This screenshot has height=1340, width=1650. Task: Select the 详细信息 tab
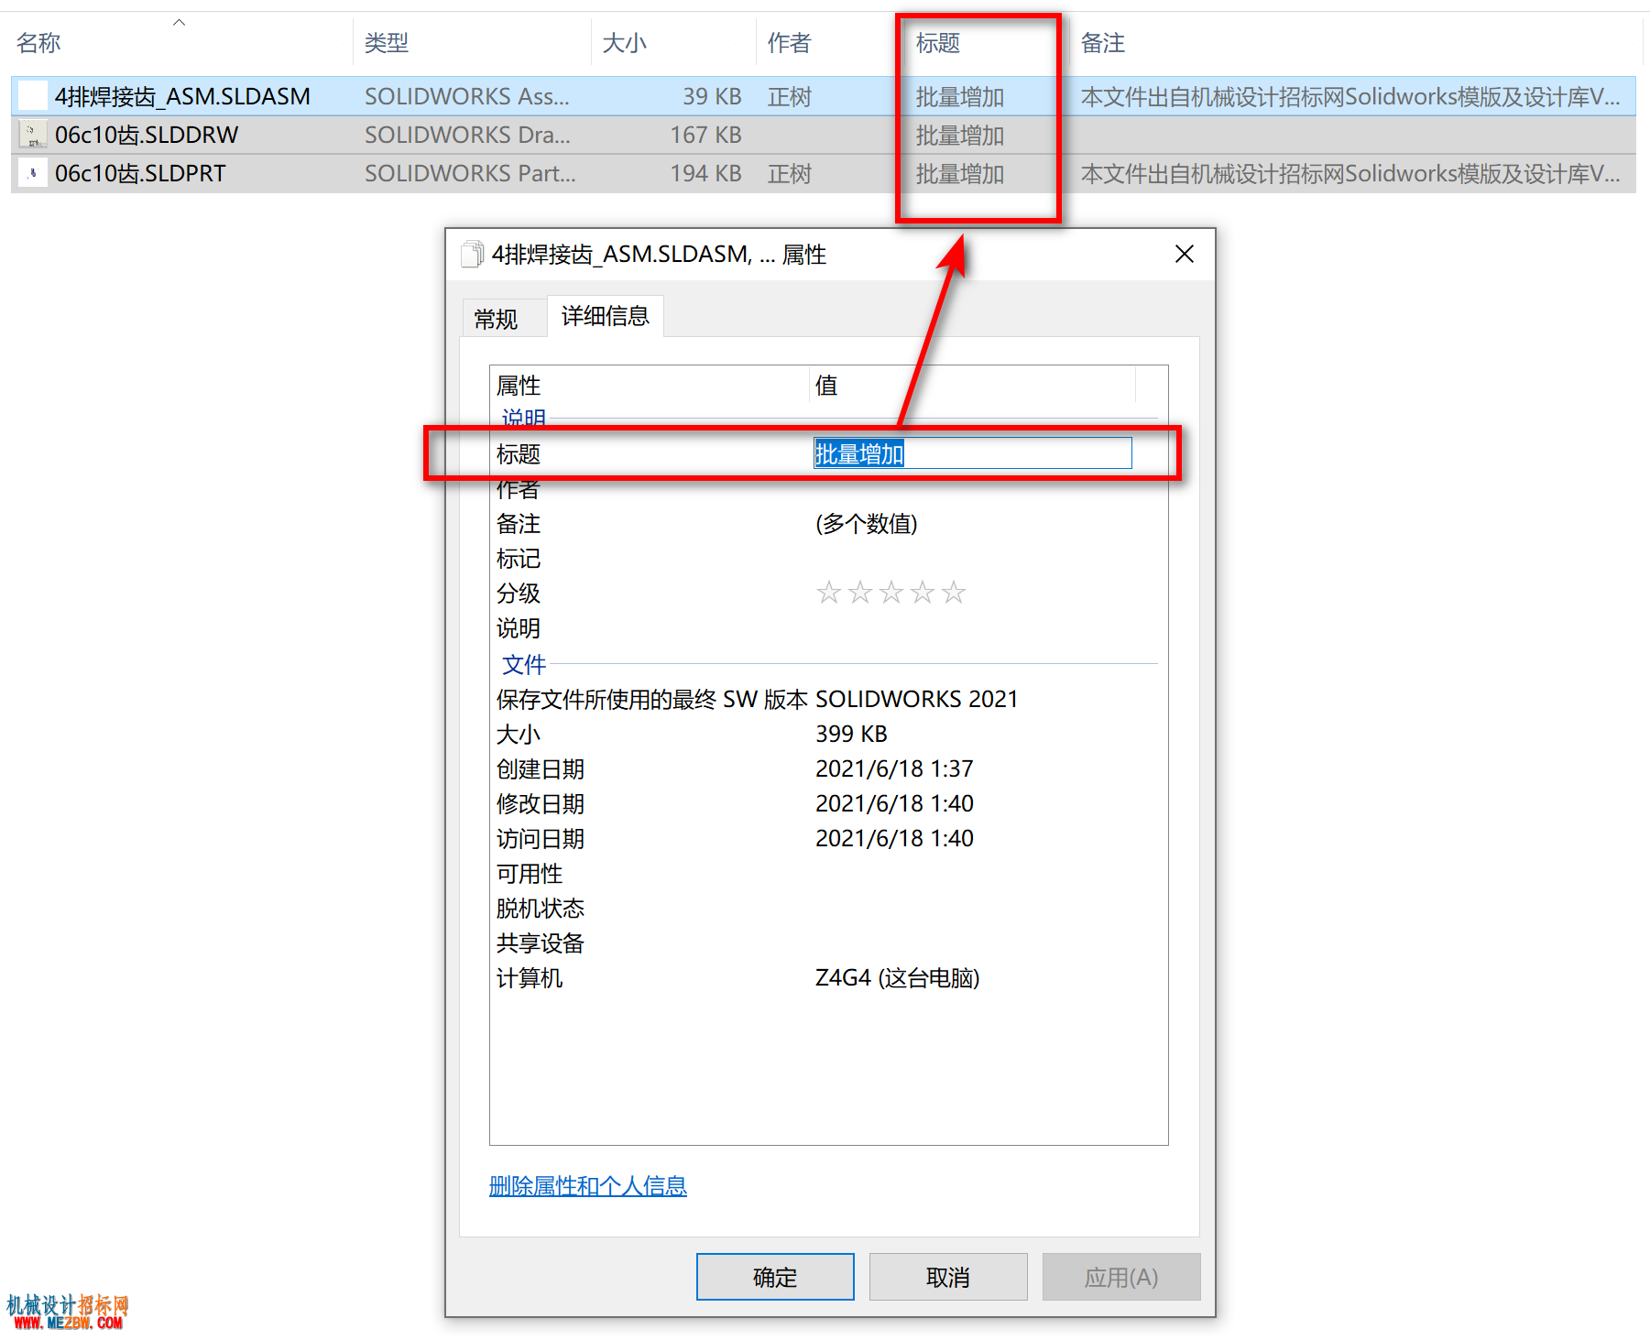click(606, 316)
